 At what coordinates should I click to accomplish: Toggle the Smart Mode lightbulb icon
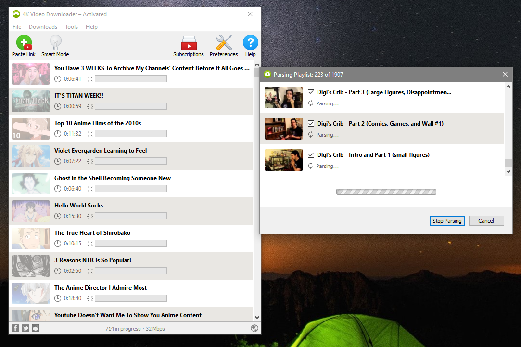55,43
